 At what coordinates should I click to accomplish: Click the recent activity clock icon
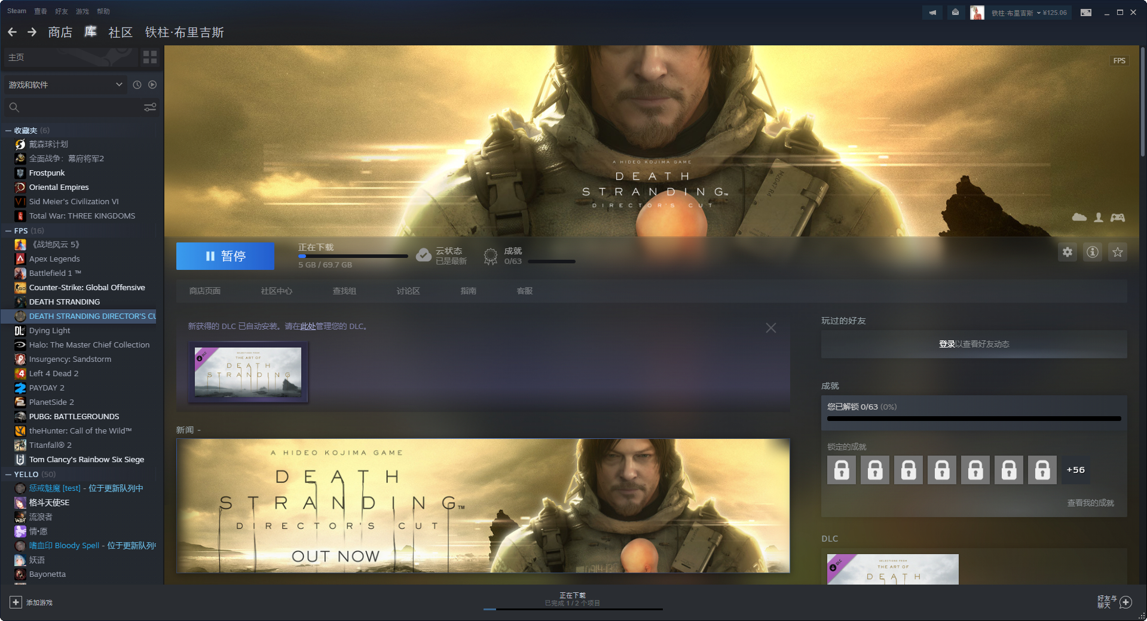(x=137, y=85)
